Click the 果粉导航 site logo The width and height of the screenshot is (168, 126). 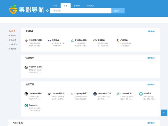pyautogui.click(x=26, y=10)
